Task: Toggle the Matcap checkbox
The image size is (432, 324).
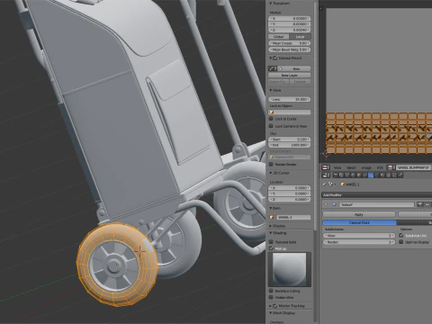Action: (x=271, y=248)
